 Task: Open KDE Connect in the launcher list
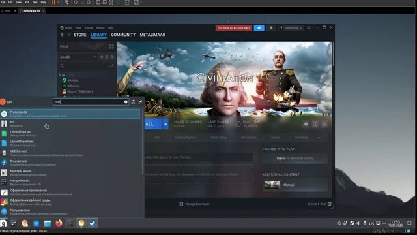coord(70,153)
